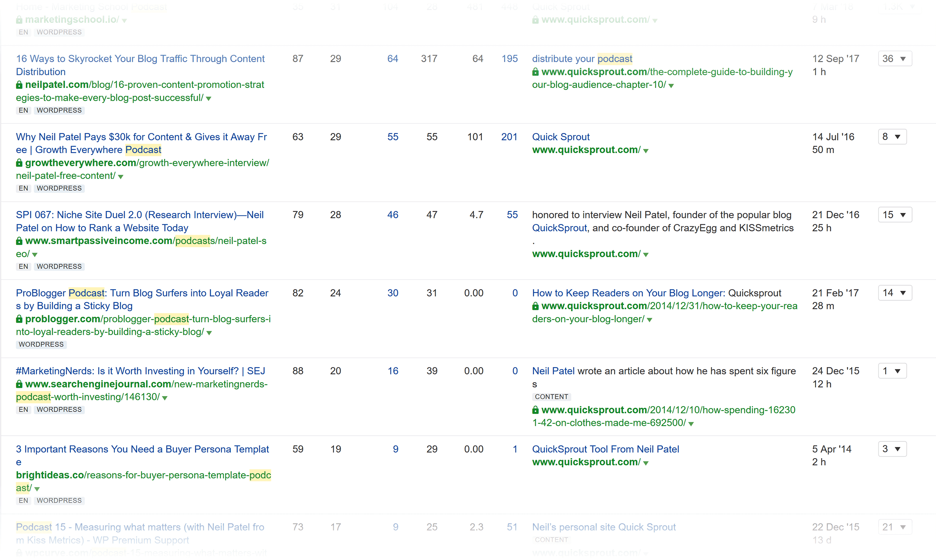Click the lock icon beside problogger.com URL

19,319
